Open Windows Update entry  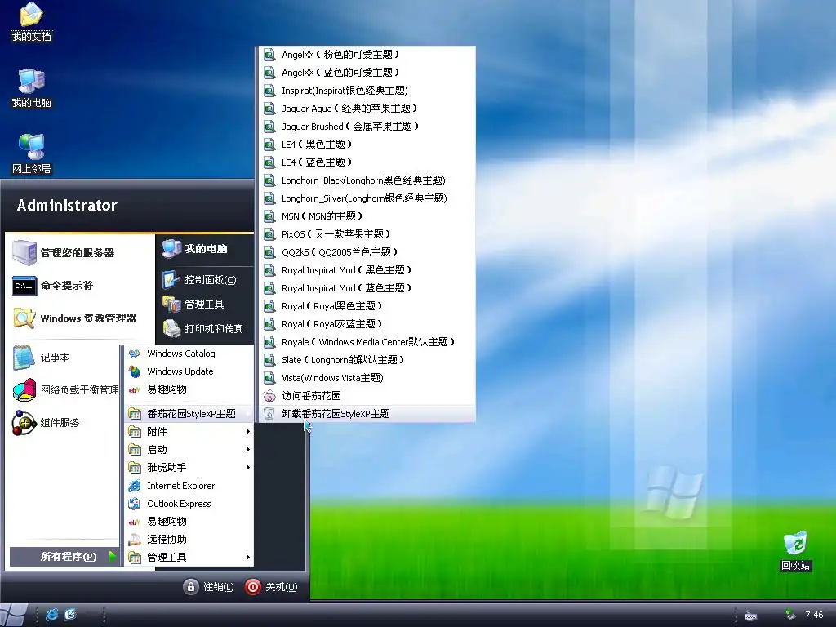pyautogui.click(x=189, y=371)
